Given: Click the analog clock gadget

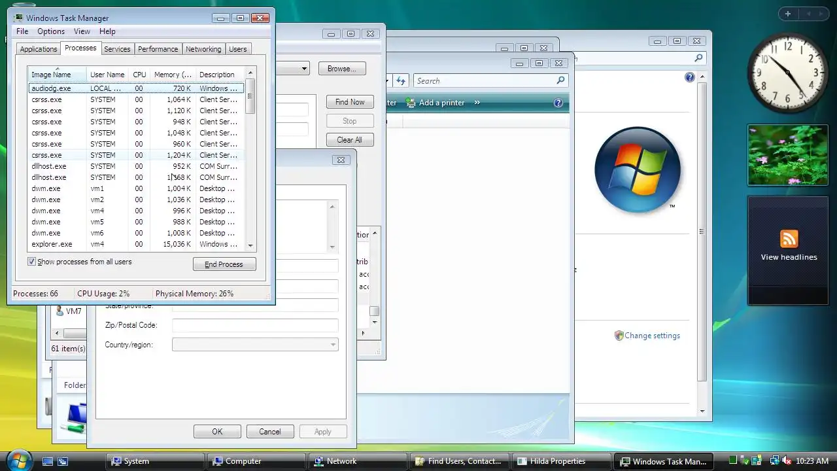Looking at the screenshot, I should tap(787, 72).
